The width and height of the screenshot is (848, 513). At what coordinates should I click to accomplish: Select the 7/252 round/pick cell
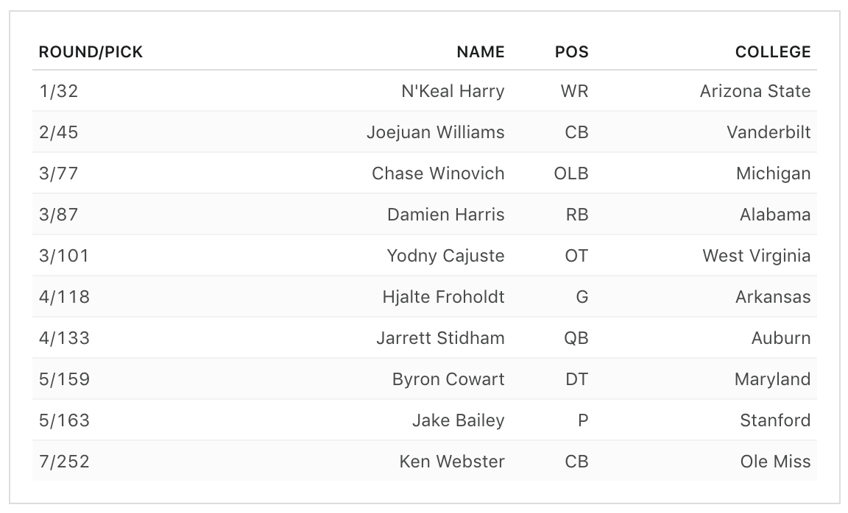click(64, 462)
